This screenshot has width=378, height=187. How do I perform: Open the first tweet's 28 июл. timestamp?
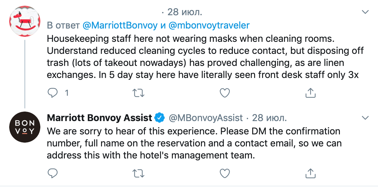pyautogui.click(x=185, y=12)
